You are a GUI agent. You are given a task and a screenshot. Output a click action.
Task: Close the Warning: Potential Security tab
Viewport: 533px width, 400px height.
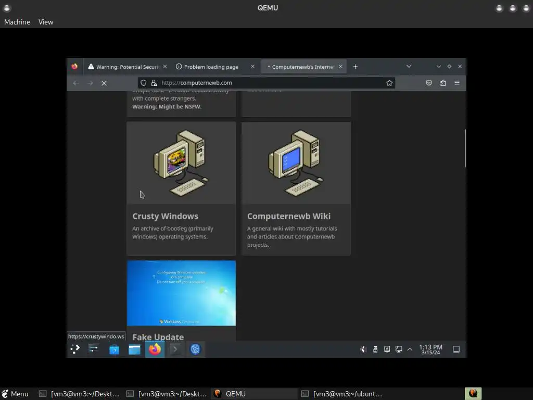[x=165, y=67]
